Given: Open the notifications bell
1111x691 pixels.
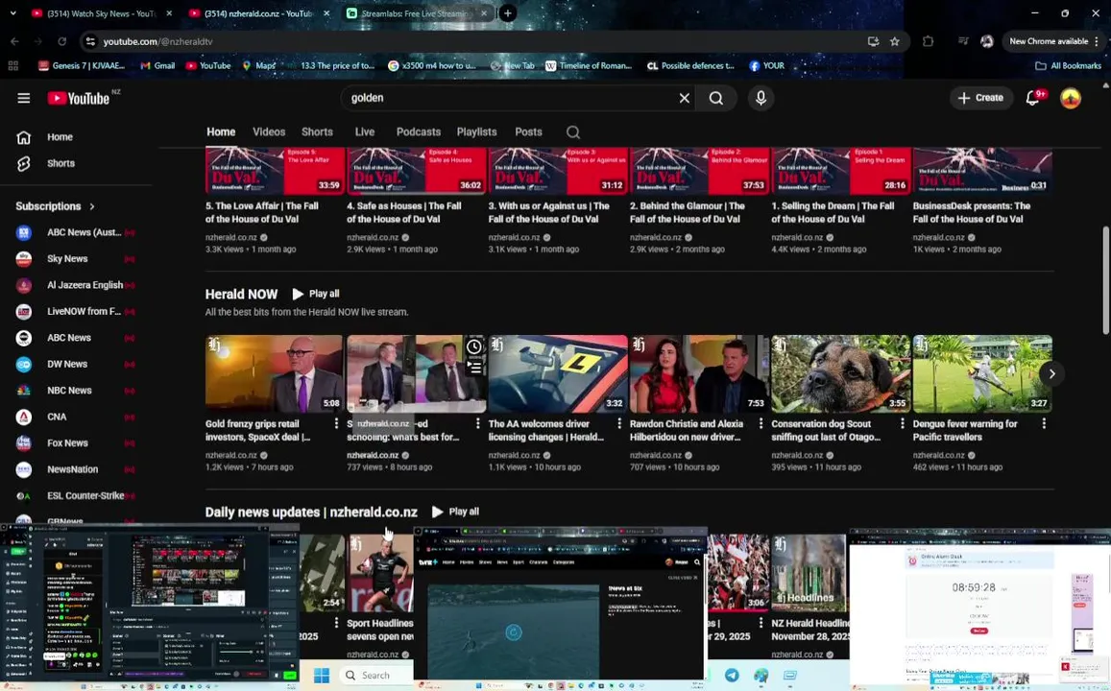Looking at the screenshot, I should [x=1033, y=99].
